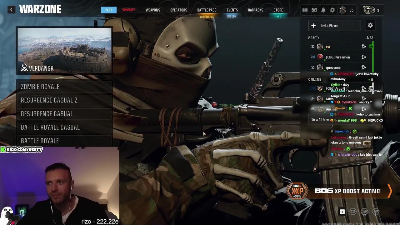
Task: Click first 2XP token icon
Action: tap(353, 212)
